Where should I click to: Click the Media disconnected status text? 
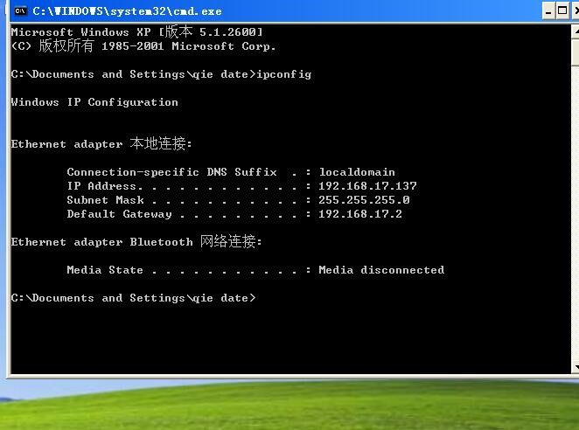click(x=381, y=270)
